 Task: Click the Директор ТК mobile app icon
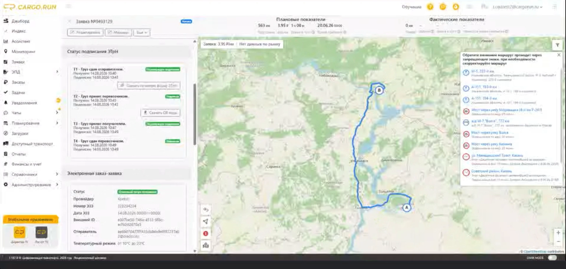tap(19, 232)
